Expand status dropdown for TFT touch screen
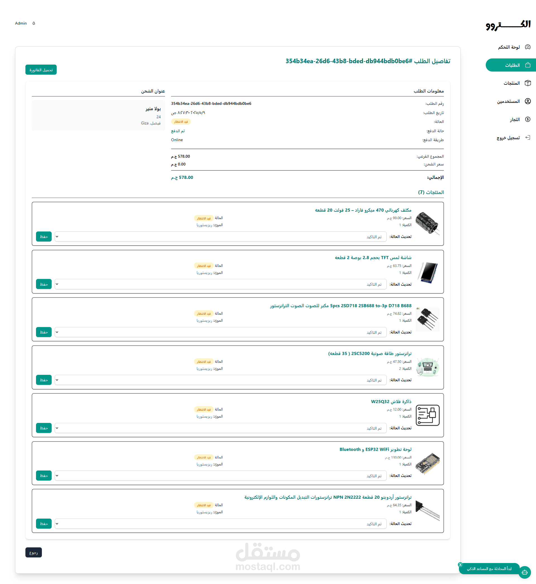The height and width of the screenshot is (584, 536). (221, 284)
